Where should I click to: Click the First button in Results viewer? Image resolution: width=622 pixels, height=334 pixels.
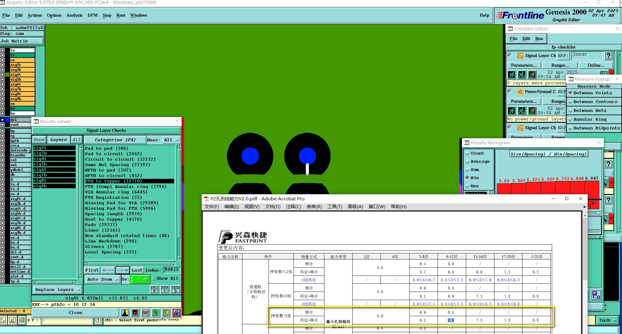pos(92,270)
